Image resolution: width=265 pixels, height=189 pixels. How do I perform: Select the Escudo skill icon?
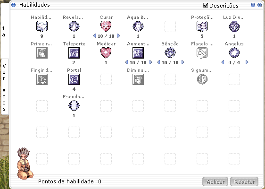click(74, 106)
